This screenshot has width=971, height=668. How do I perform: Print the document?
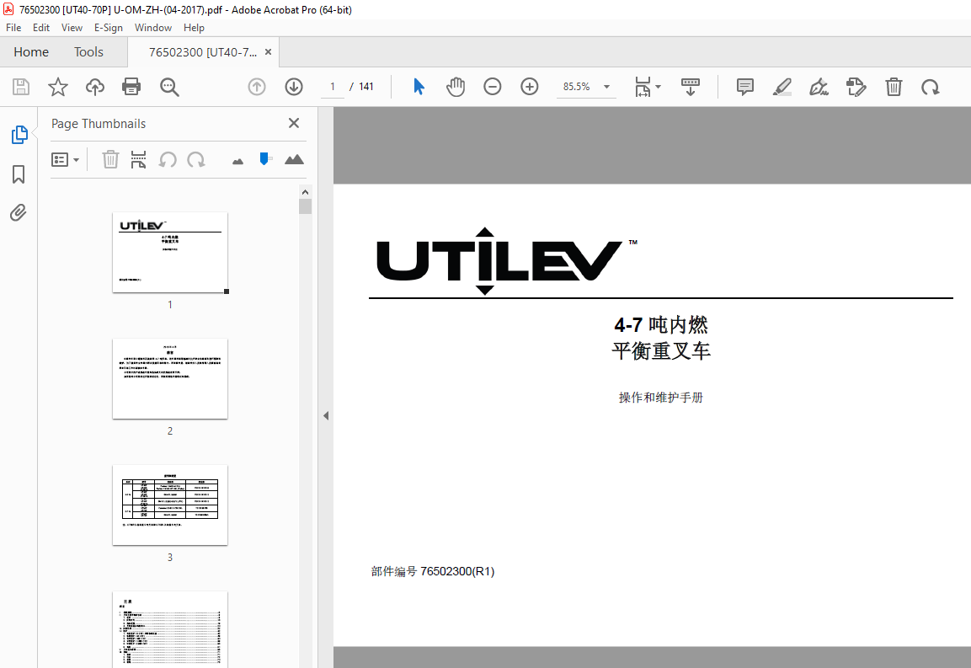[x=131, y=87]
